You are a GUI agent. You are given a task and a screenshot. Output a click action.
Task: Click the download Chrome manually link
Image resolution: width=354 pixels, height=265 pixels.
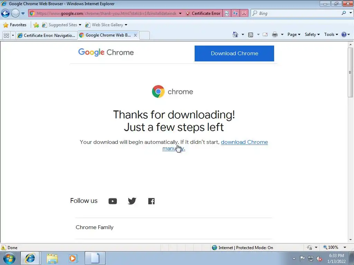point(244,142)
